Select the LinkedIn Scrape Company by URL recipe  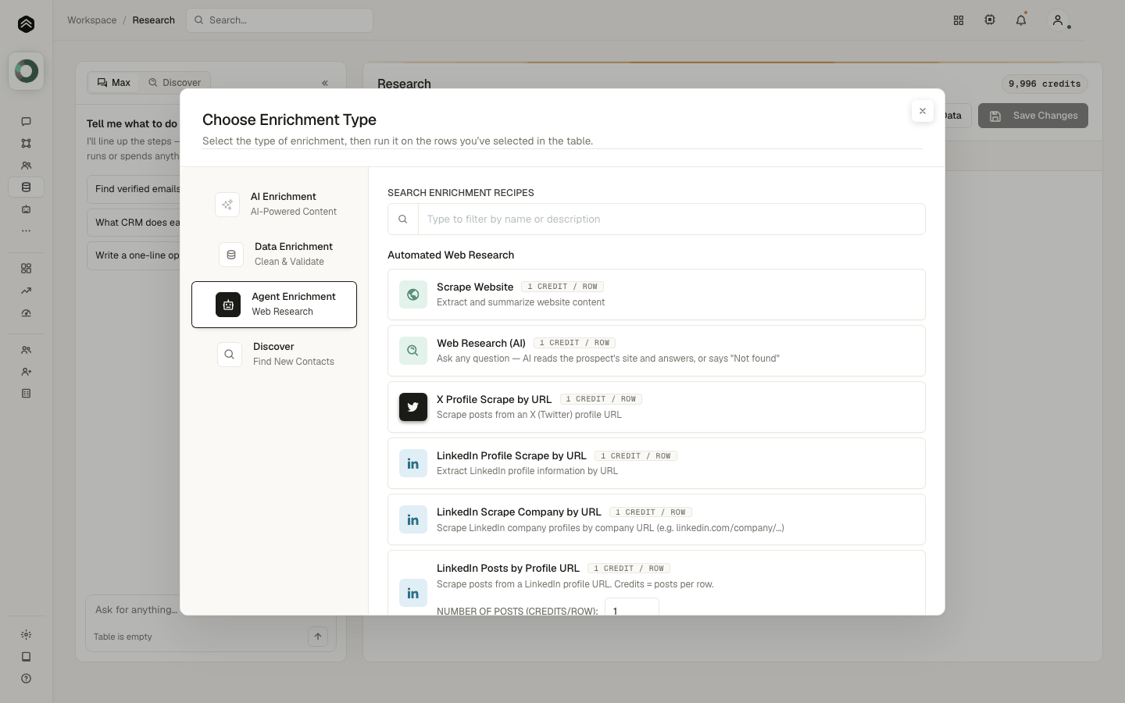pyautogui.click(x=656, y=519)
